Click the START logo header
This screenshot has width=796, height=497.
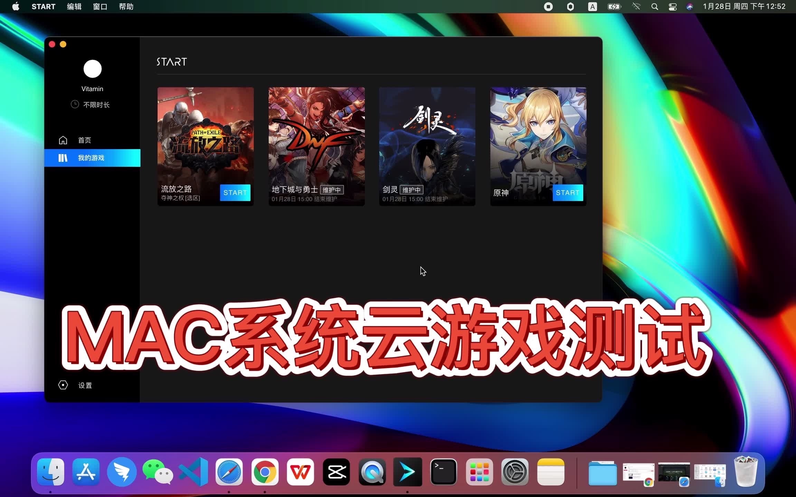click(x=172, y=62)
